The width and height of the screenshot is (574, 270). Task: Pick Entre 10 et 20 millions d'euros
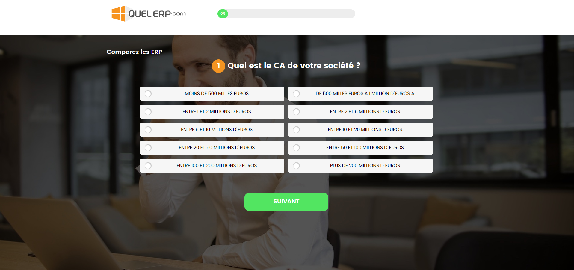click(360, 130)
